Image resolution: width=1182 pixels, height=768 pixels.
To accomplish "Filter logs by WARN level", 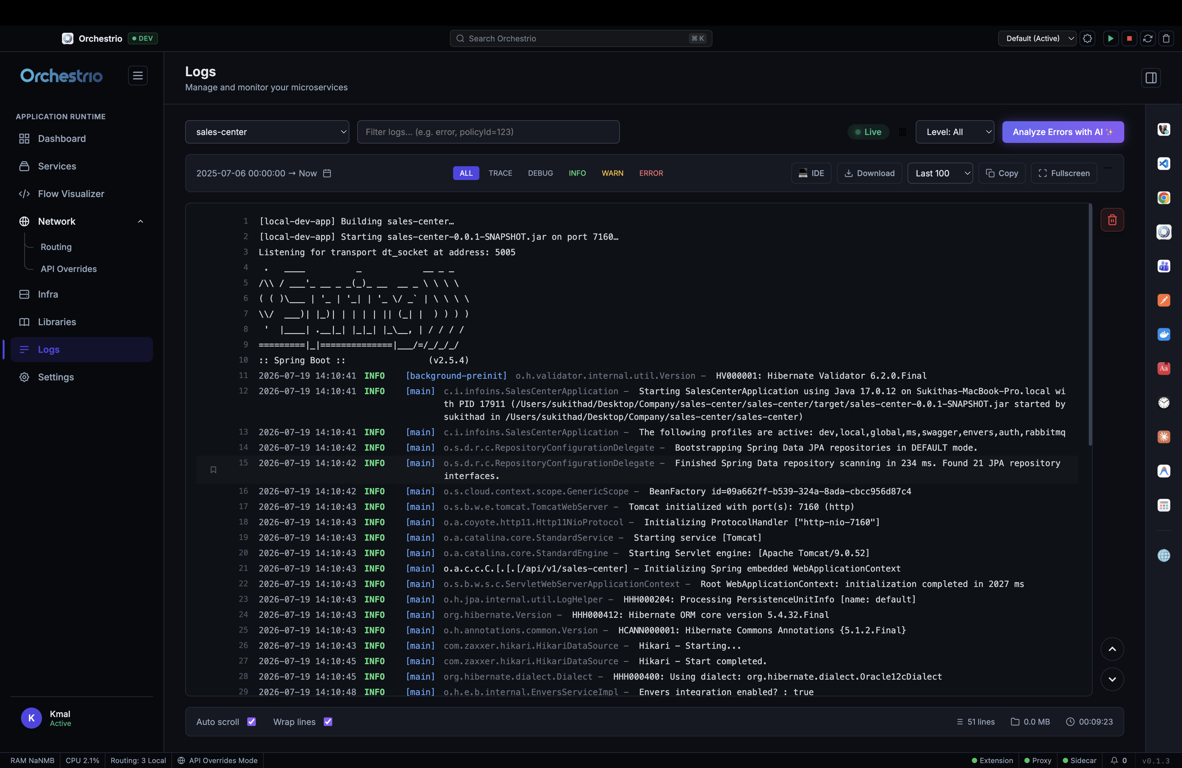I will point(612,173).
